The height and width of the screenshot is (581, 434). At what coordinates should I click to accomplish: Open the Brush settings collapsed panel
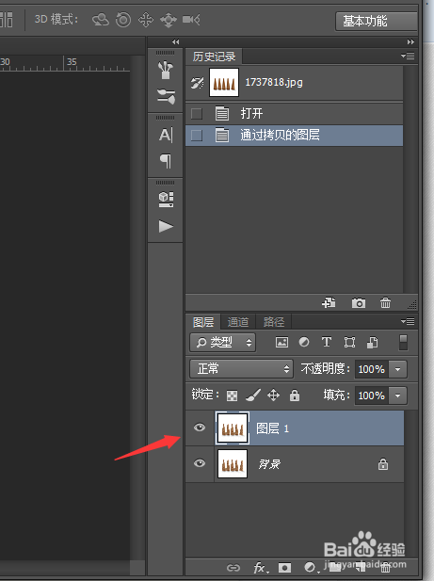tap(166, 96)
